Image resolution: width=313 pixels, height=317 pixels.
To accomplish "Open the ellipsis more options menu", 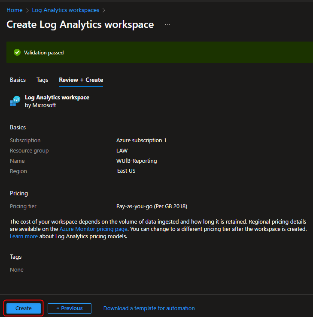I will (x=167, y=24).
